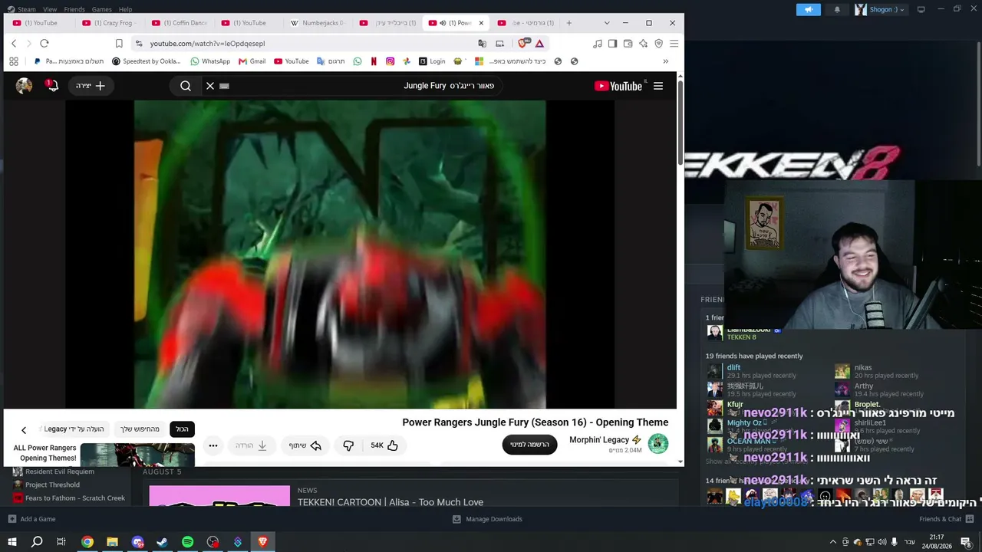Open Friends & Chat in Steam
Image resolution: width=982 pixels, height=552 pixels.
(x=946, y=519)
